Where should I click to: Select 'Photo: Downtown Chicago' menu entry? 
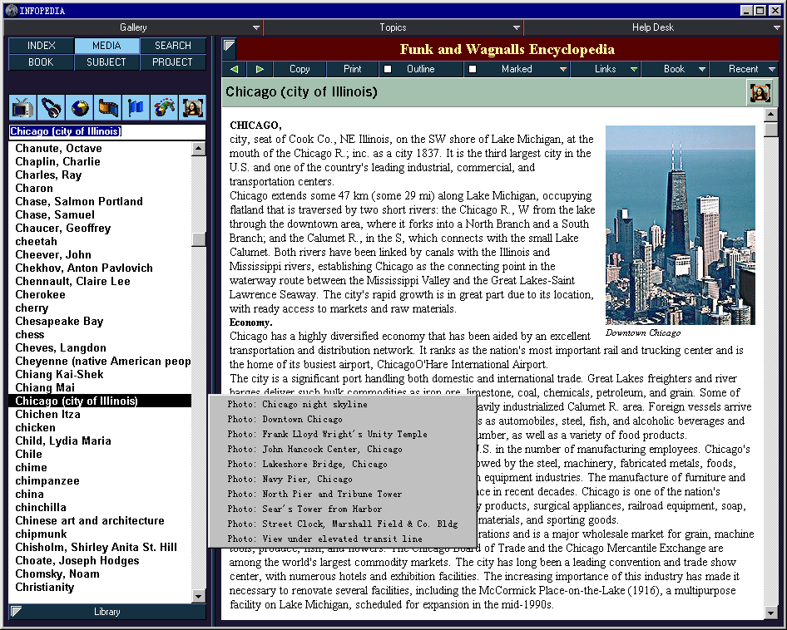(342, 420)
